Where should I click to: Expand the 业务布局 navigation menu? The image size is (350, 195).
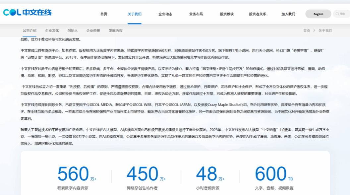(x=196, y=14)
